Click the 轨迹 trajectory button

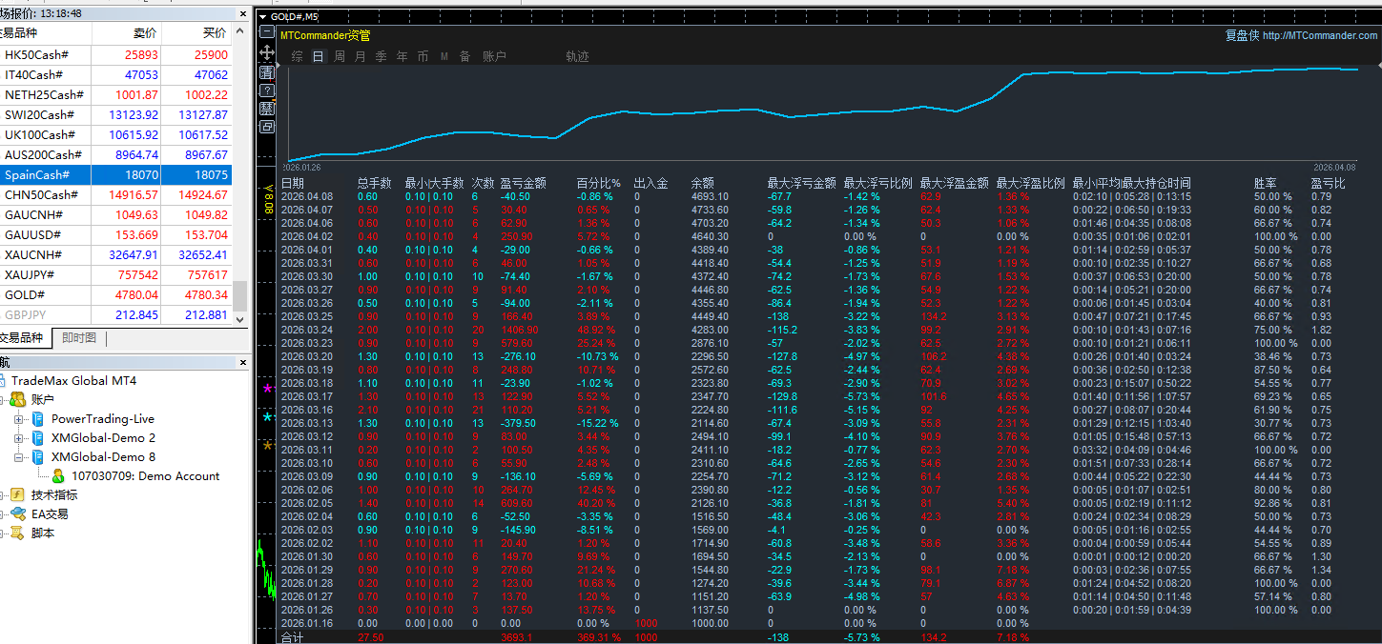577,57
